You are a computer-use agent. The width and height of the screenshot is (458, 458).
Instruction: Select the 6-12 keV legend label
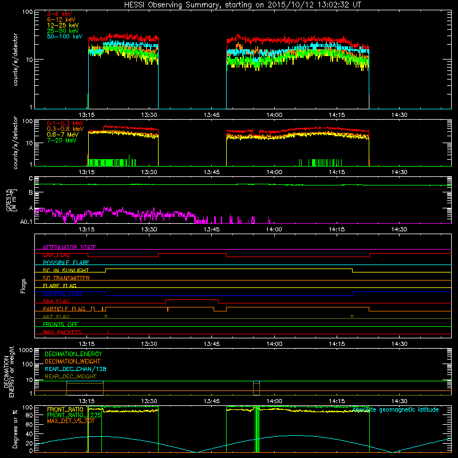tap(61, 19)
